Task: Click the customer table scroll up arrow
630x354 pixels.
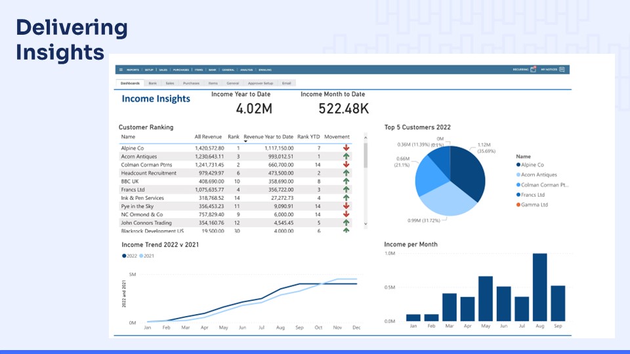Action: pos(366,138)
